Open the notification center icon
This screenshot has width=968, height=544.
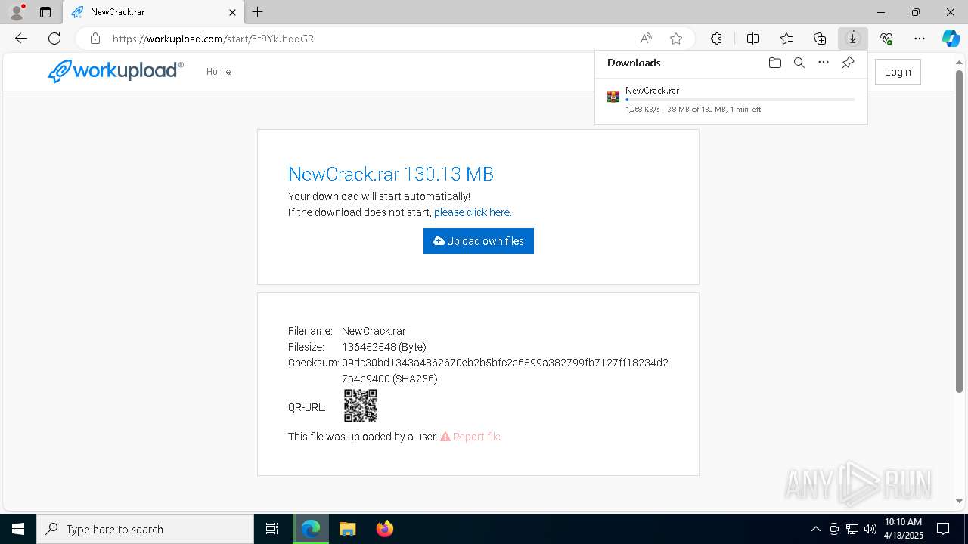coord(943,529)
